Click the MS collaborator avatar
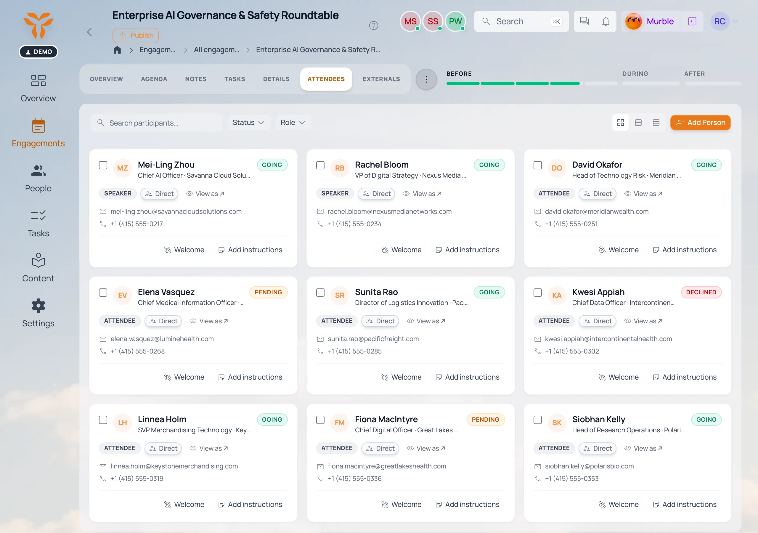 (410, 21)
